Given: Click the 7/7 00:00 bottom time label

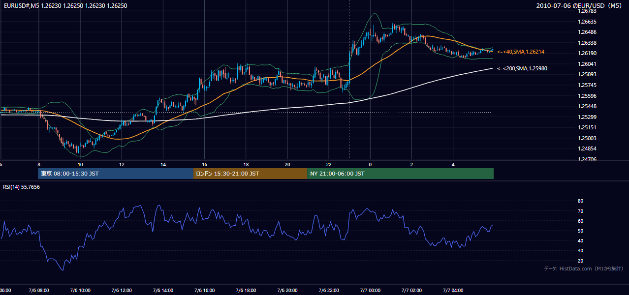Looking at the screenshot, I should (x=370, y=291).
